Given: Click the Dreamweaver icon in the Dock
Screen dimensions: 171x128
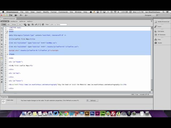Looking at the screenshot, I should pos(103,114).
